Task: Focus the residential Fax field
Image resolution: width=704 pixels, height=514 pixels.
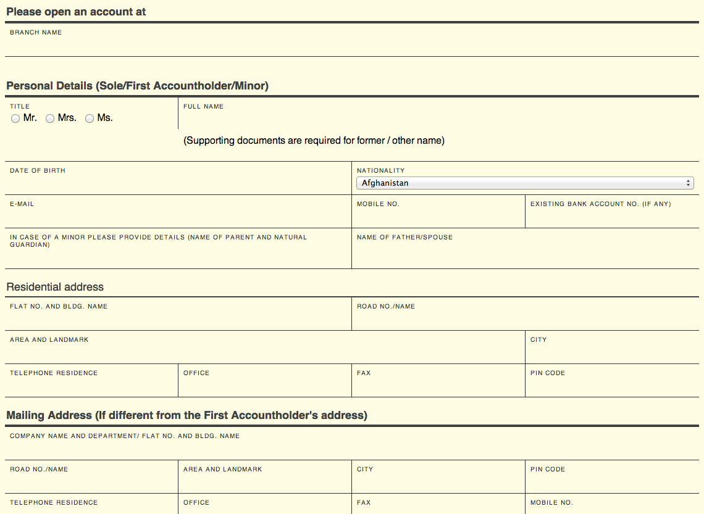Action: pyautogui.click(x=438, y=386)
